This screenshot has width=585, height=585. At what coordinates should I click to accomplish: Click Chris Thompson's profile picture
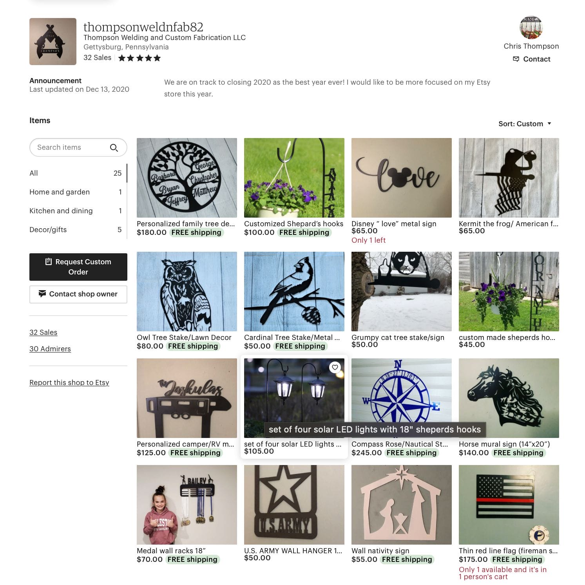531,27
